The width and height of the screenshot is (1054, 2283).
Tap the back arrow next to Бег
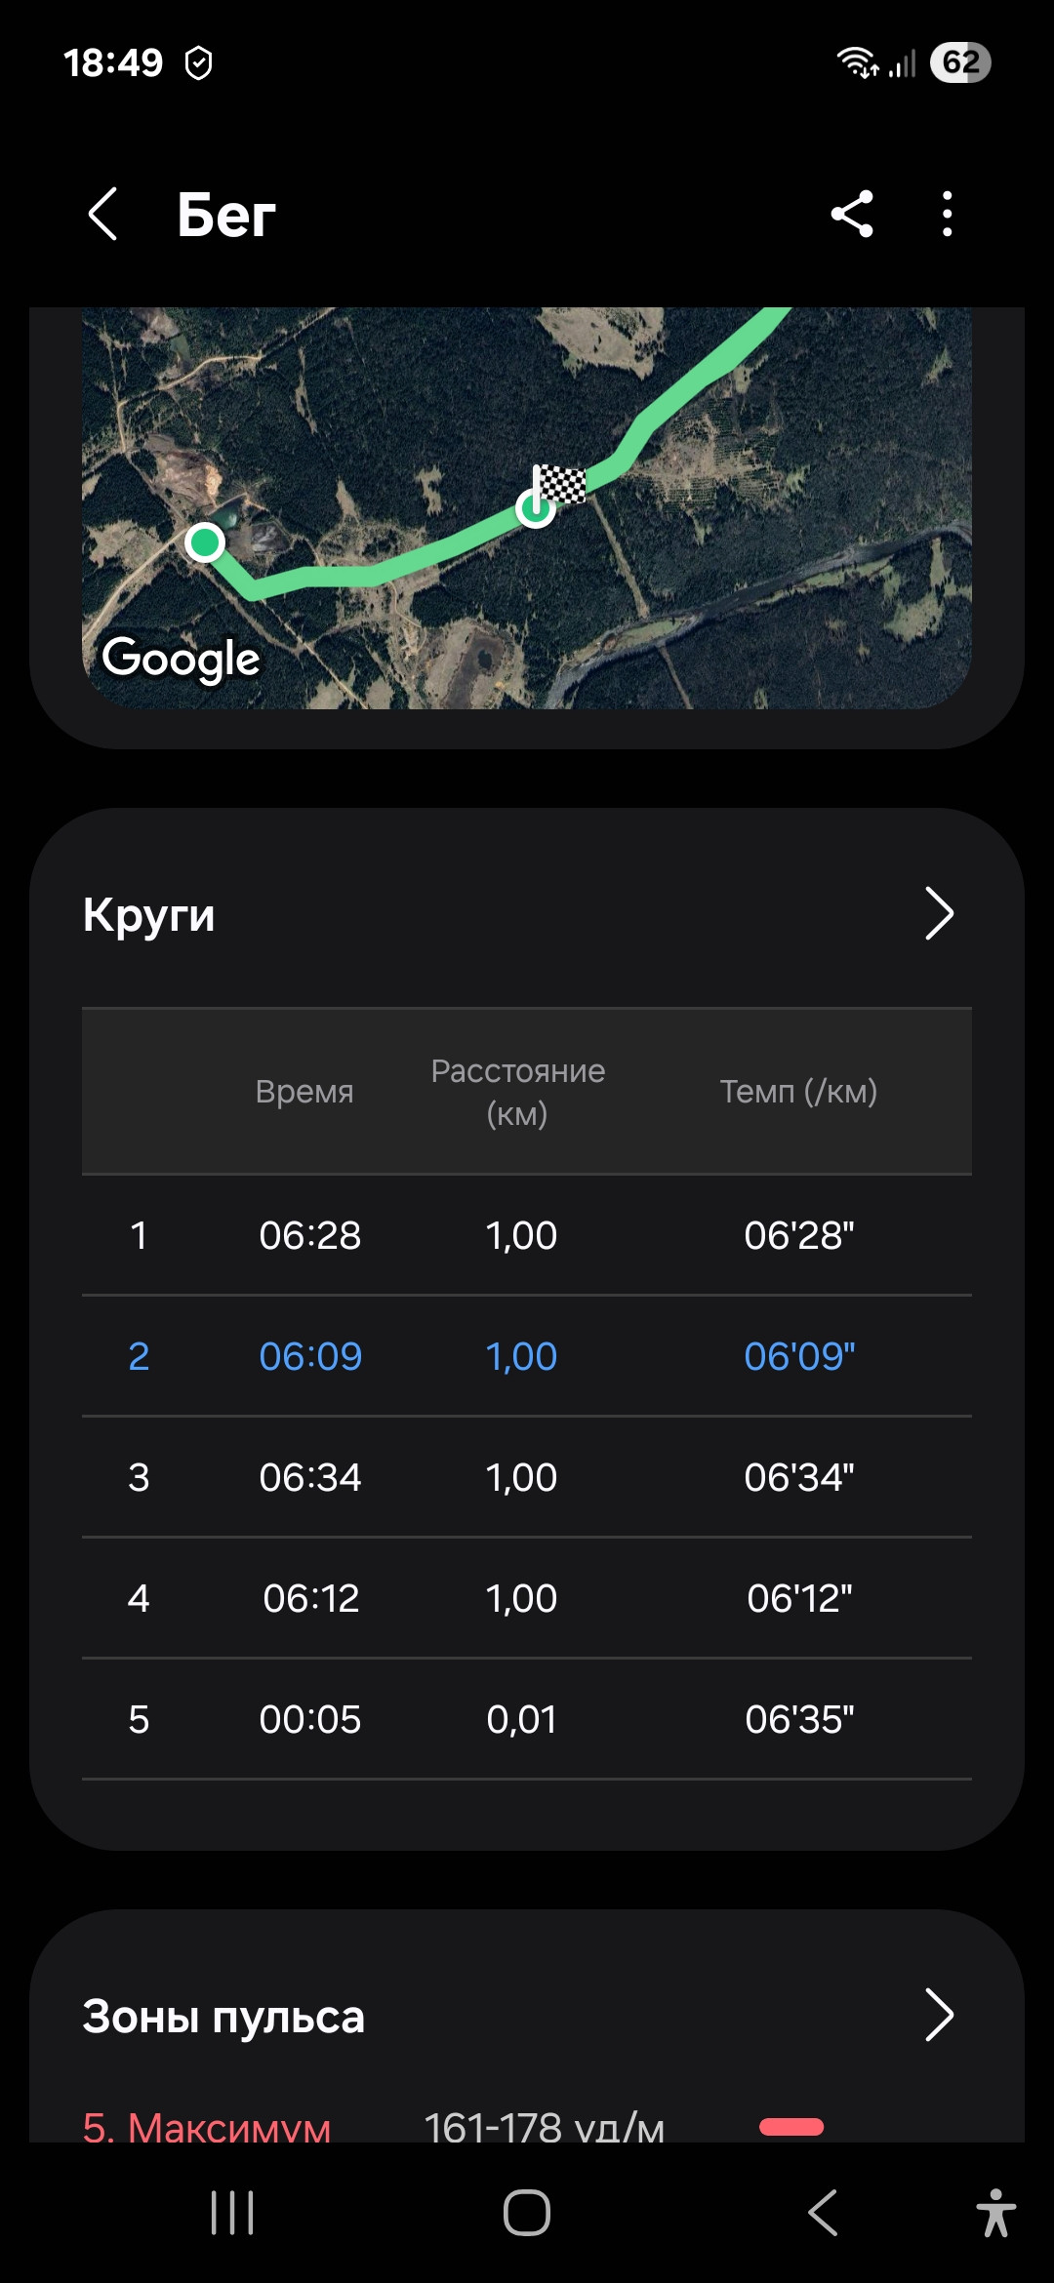click(x=102, y=214)
